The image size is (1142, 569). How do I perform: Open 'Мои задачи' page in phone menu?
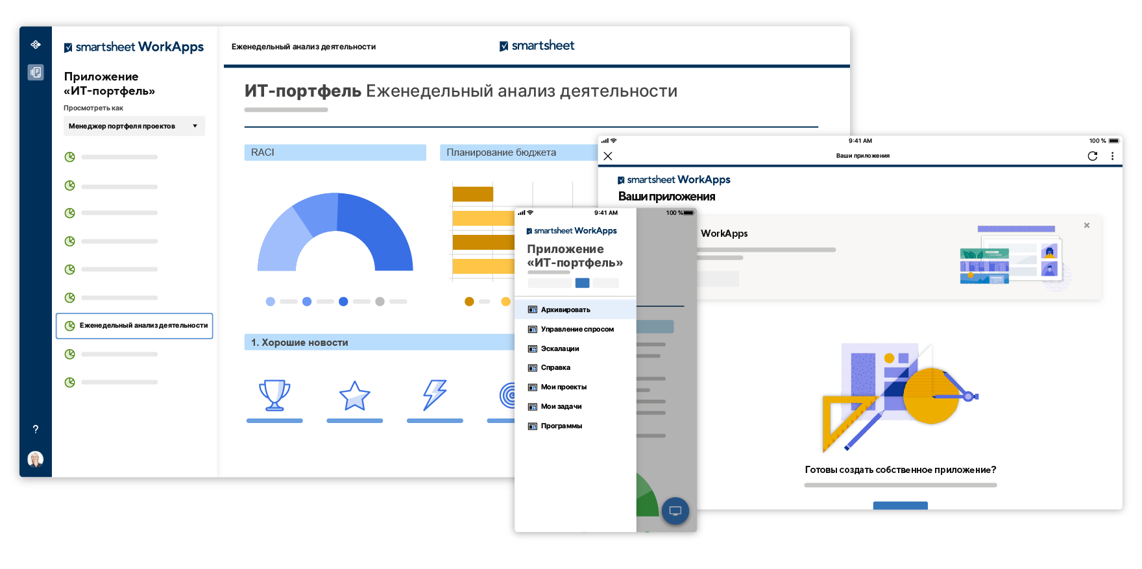pyautogui.click(x=575, y=406)
